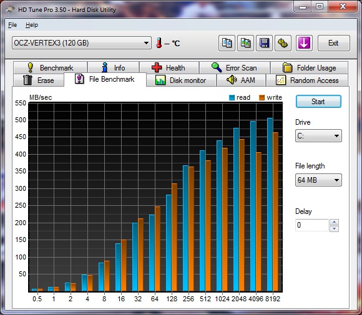Open the File menu
Image resolution: width=362 pixels, height=315 pixels.
coord(12,25)
